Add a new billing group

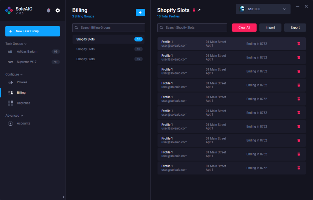tap(140, 12)
